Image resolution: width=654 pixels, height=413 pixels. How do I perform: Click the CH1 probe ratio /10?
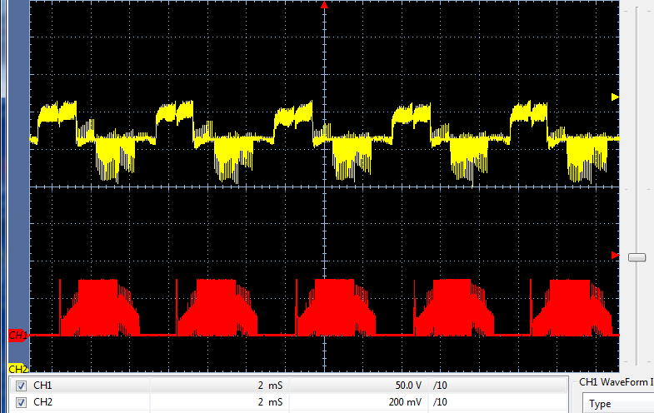click(440, 386)
